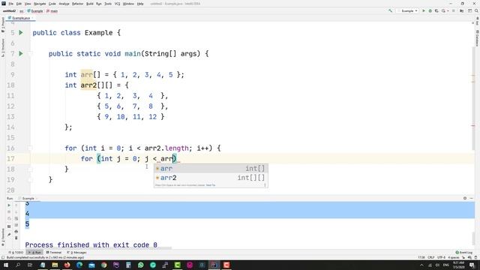Start debugging with the green bug icon
Viewport: 480px width, 270px height.
pos(430,10)
